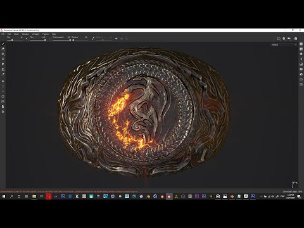Screen dimensions: 304x228
Task: Open the Plugins menu
Action: coord(46,34)
